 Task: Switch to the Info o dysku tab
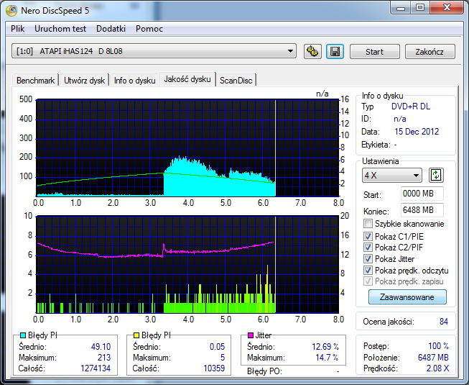(134, 81)
